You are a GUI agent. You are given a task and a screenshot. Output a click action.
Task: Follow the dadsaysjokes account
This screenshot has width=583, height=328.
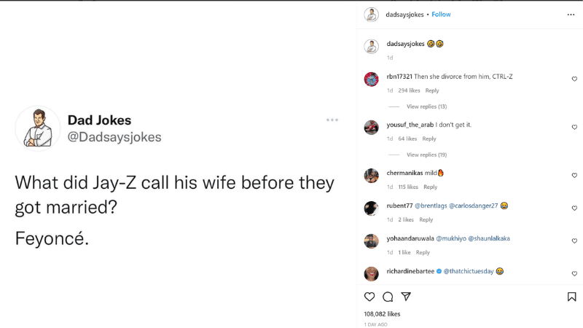pos(441,15)
